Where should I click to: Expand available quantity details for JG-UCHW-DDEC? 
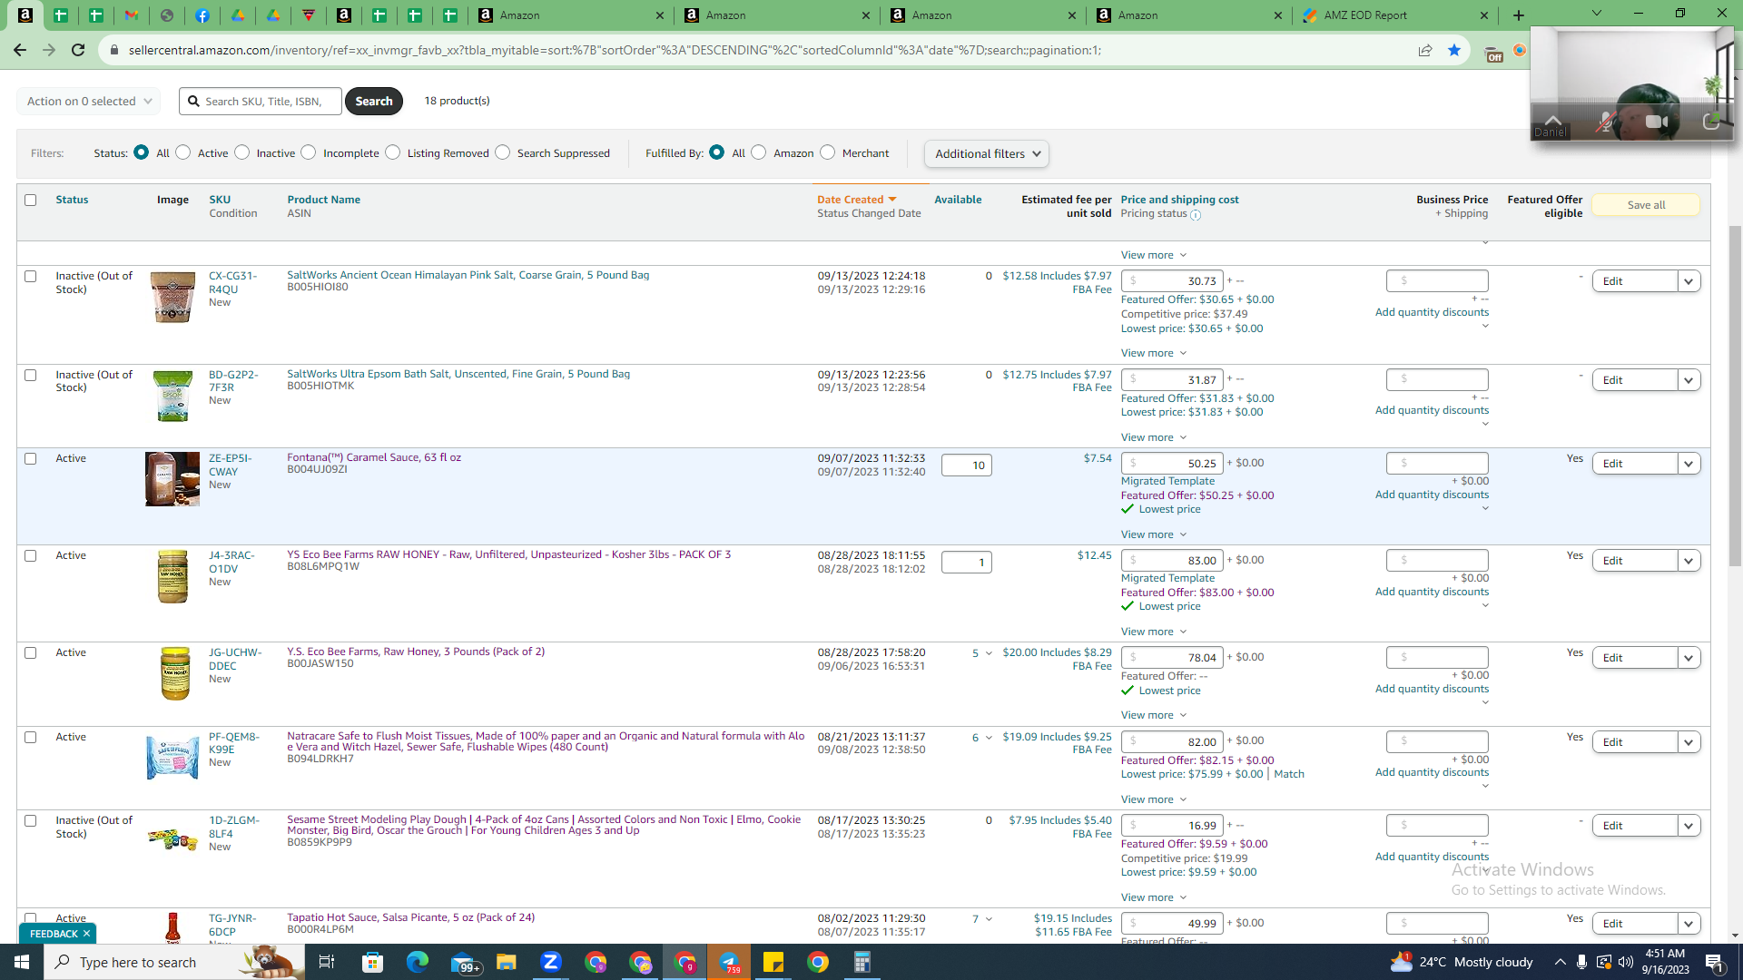coord(989,653)
